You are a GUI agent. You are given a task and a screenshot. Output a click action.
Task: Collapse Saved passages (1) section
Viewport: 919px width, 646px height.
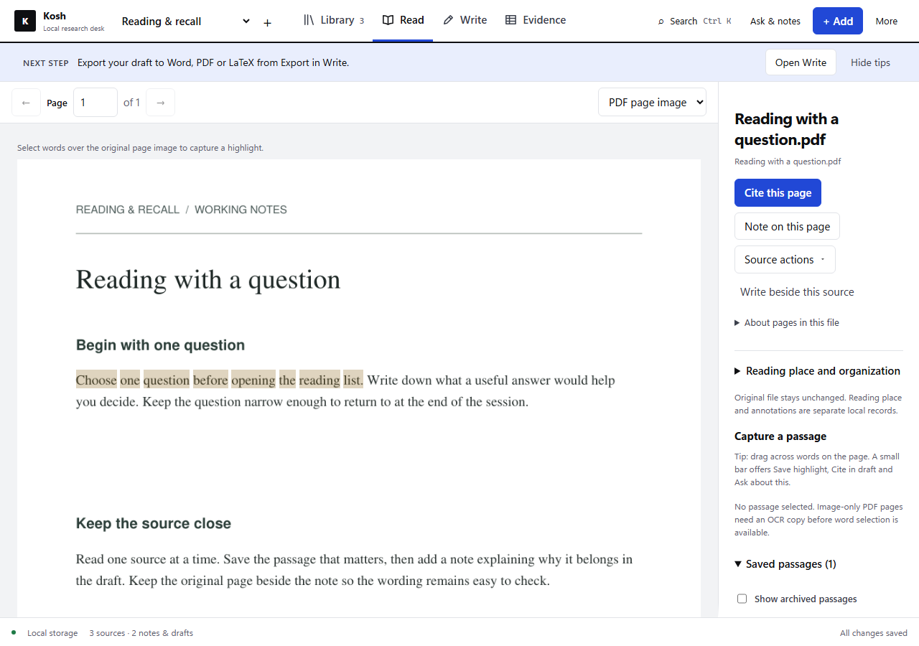(x=785, y=564)
